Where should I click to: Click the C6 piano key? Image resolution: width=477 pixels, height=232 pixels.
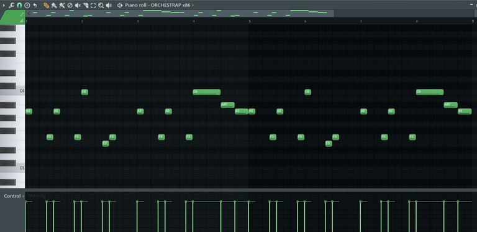click(x=12, y=91)
